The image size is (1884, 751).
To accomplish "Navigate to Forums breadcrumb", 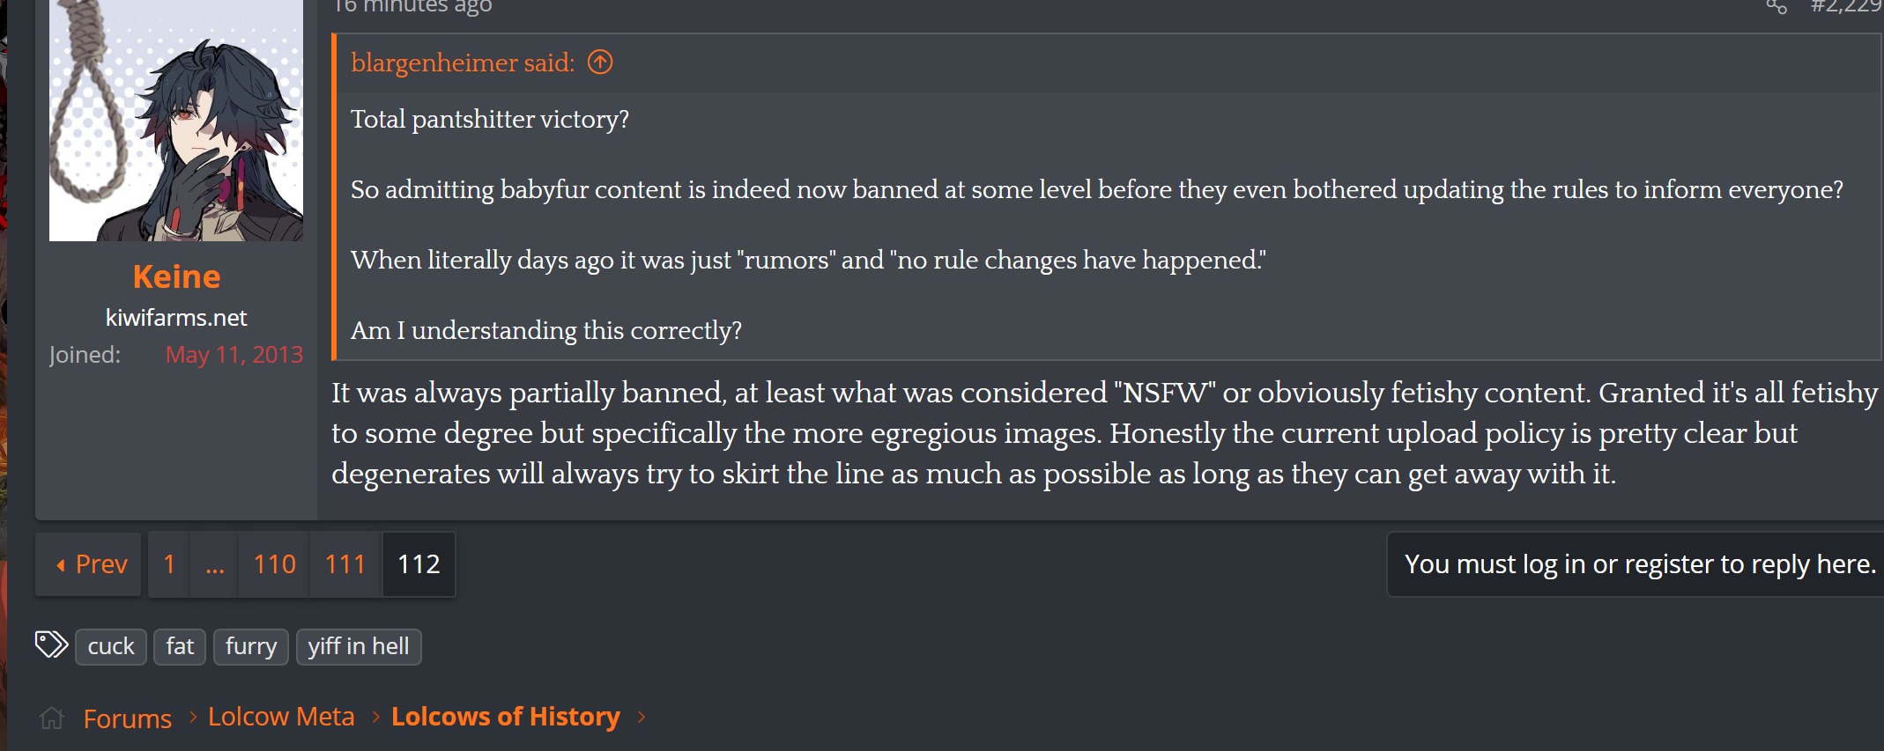I will pyautogui.click(x=128, y=718).
